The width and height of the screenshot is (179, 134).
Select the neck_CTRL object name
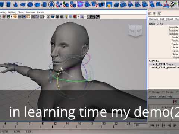pyautogui.click(x=156, y=24)
